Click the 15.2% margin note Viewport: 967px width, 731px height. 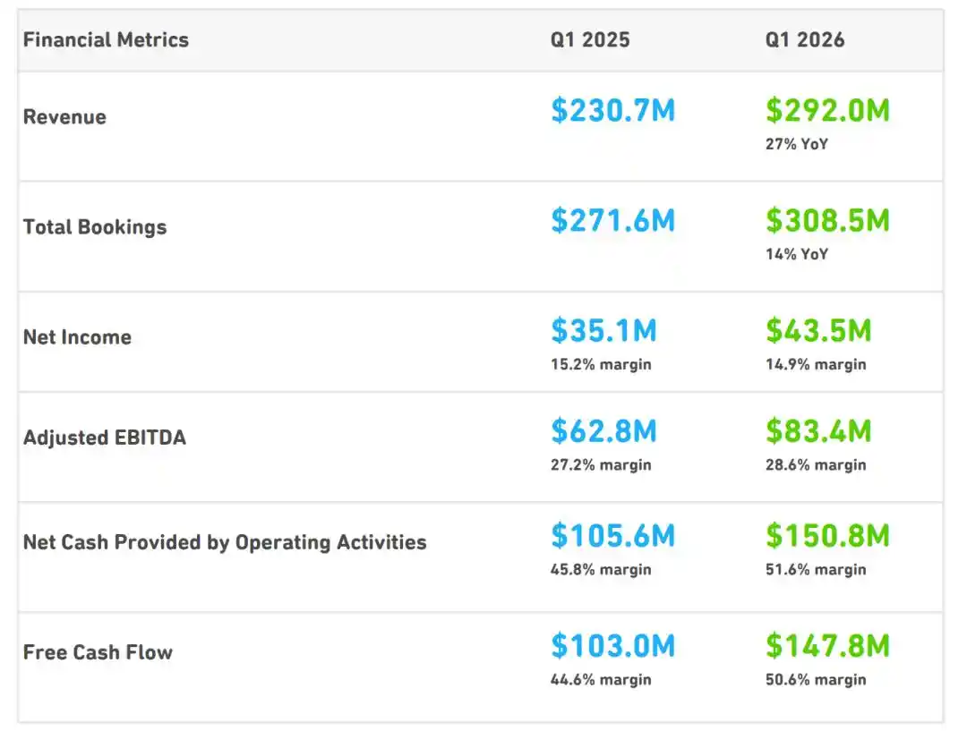click(601, 365)
